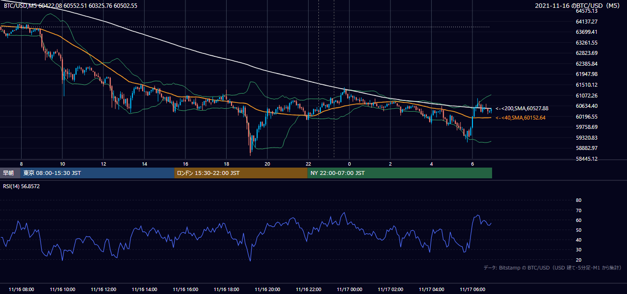Click hour label 16 under the price chart
Viewport: 627px width, 294px height.
pos(185,164)
